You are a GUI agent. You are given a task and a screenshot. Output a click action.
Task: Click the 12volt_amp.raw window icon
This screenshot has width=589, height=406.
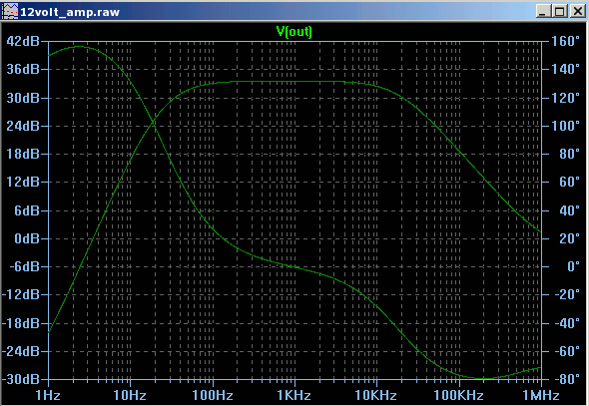[x=10, y=11]
